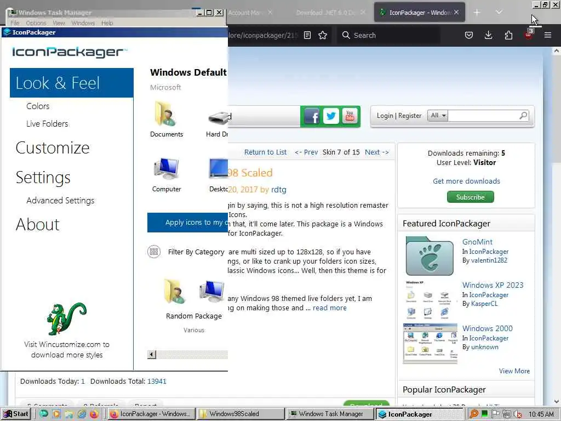The height and width of the screenshot is (421, 561).
Task: Open the Twitter social icon
Action: point(331,116)
